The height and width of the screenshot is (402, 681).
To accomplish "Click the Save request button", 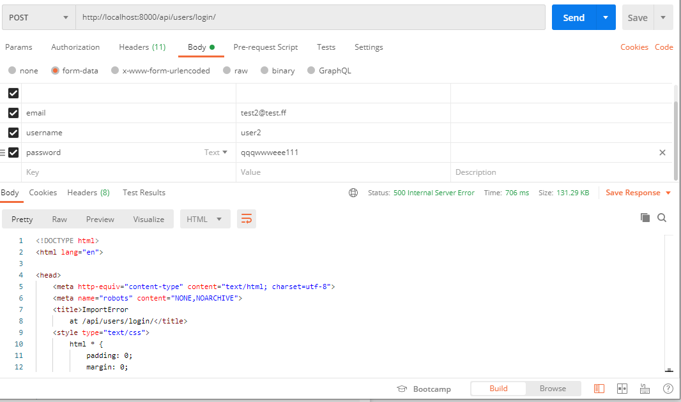I will coord(638,17).
